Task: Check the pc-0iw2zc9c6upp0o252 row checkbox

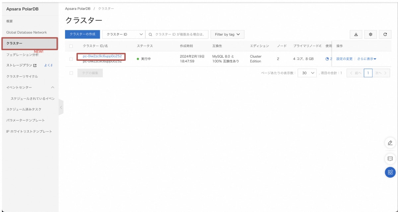Action: [x=71, y=59]
